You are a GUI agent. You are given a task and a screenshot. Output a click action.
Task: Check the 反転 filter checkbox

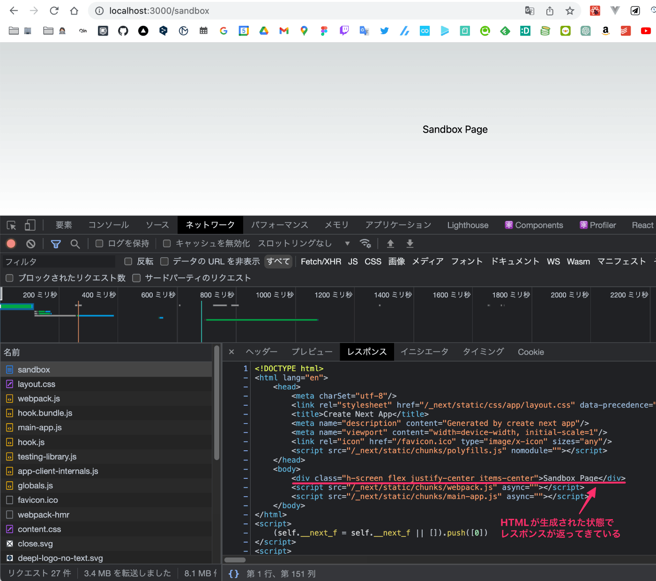128,261
